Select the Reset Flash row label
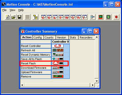This screenshot has width=122, height=95. click(36, 63)
